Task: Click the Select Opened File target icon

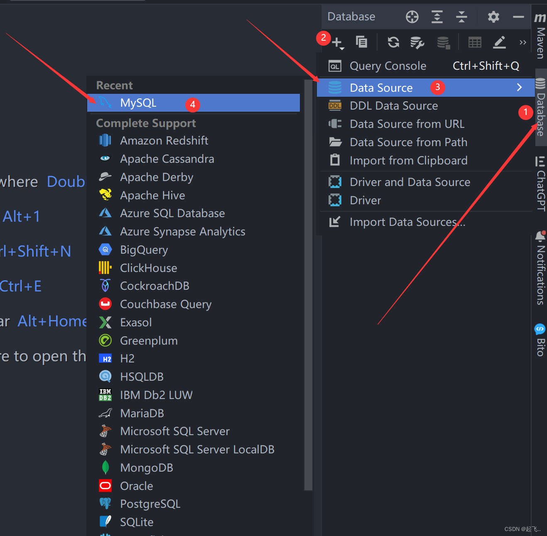Action: (412, 17)
